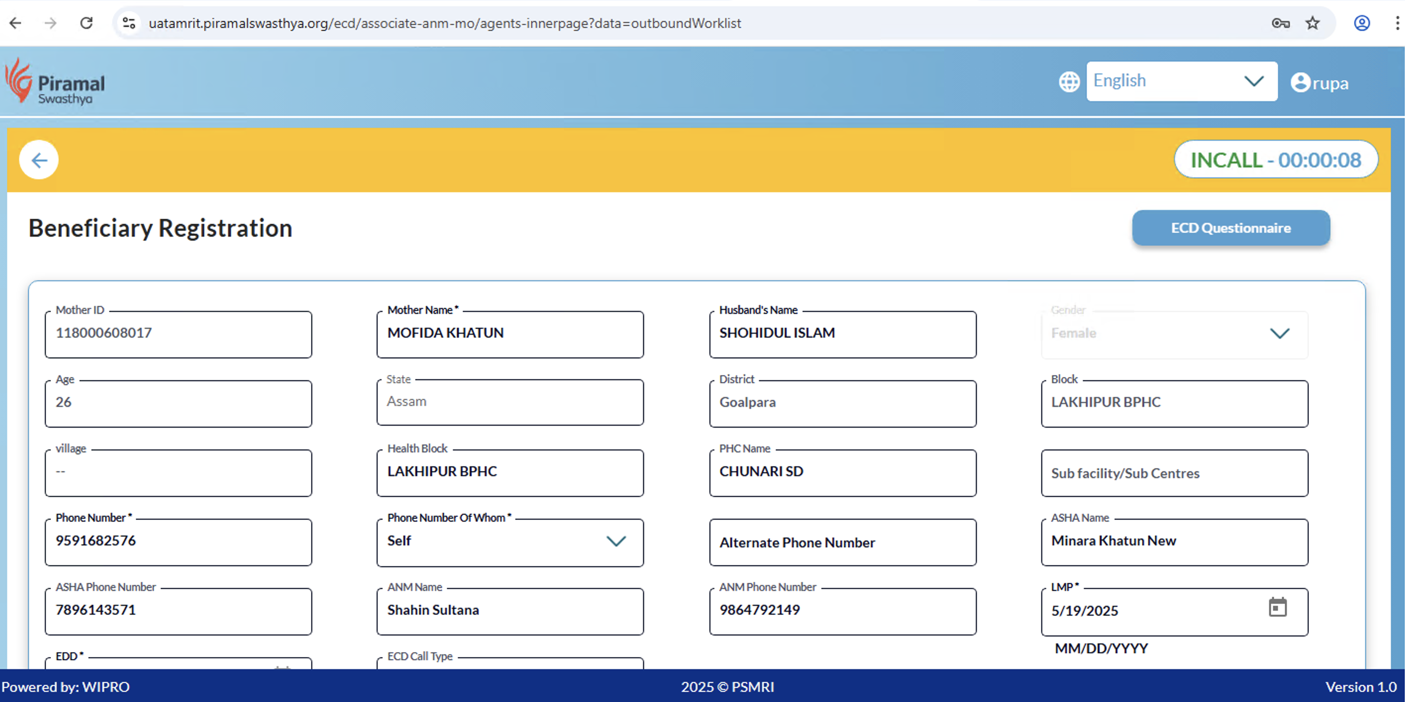Click the browser address URL

(x=444, y=23)
